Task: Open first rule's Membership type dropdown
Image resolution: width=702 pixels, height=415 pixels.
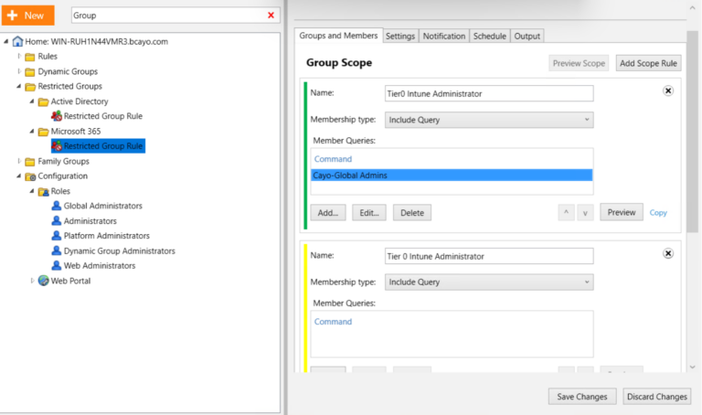Action: pyautogui.click(x=489, y=120)
